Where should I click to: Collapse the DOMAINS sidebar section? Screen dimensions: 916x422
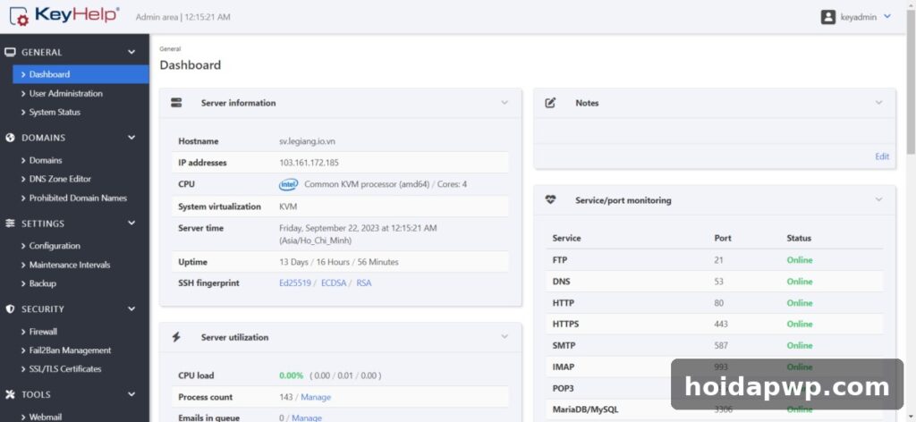coord(131,138)
